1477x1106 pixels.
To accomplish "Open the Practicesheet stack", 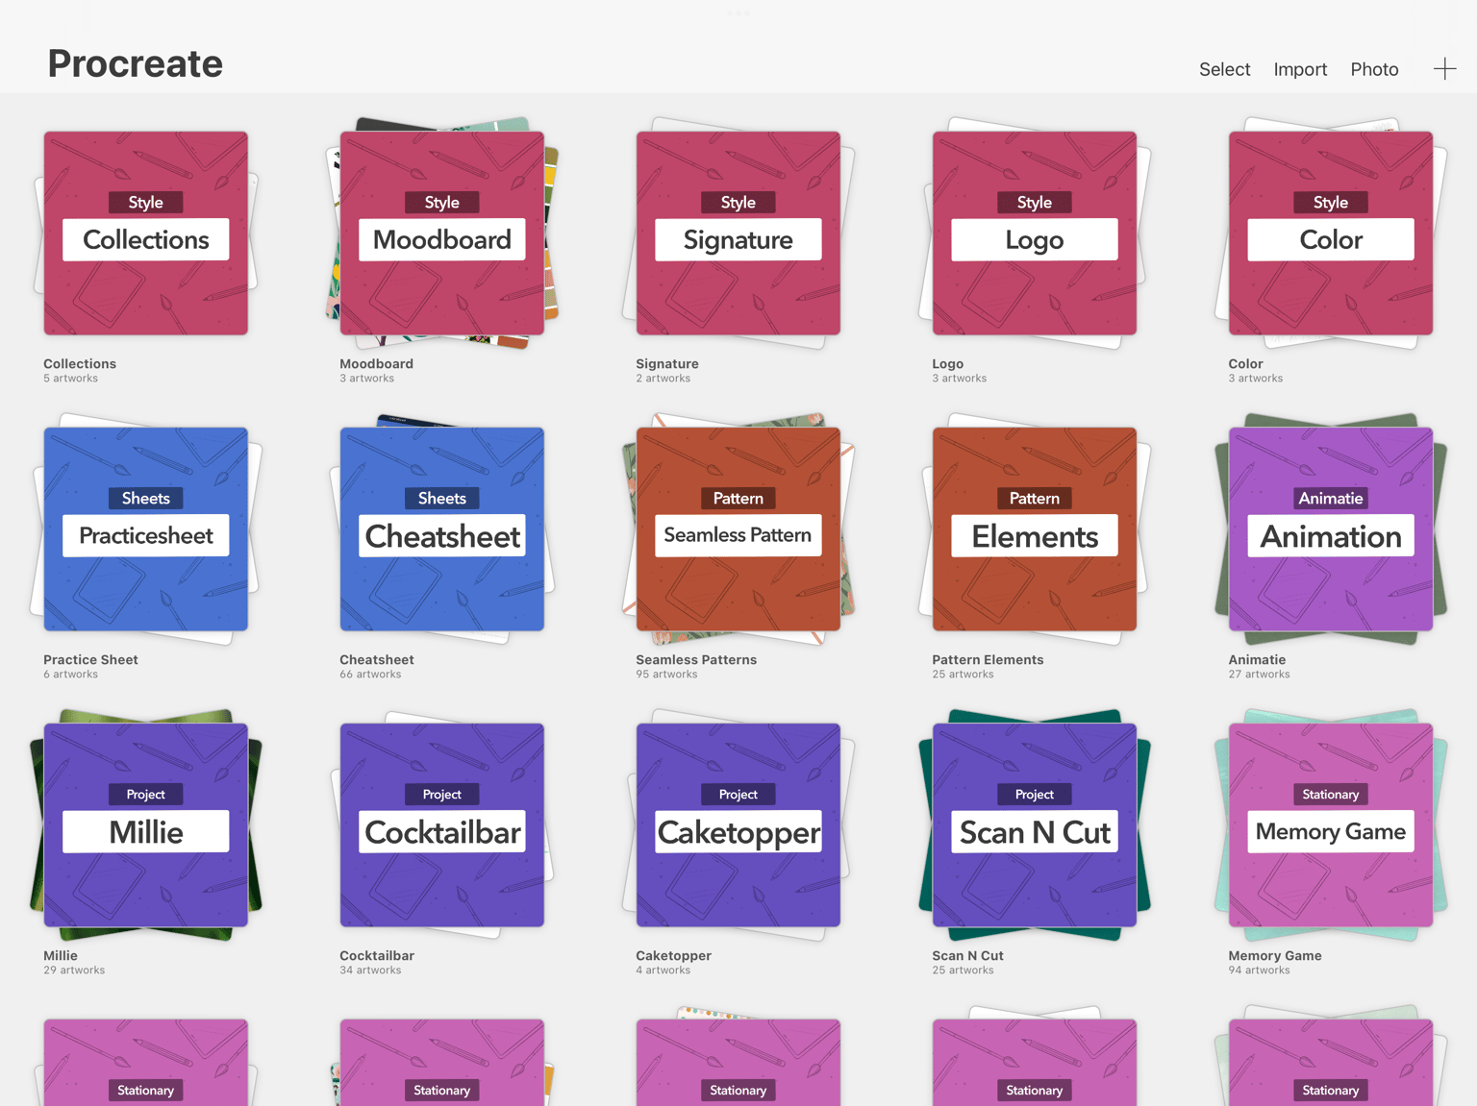I will [x=146, y=529].
